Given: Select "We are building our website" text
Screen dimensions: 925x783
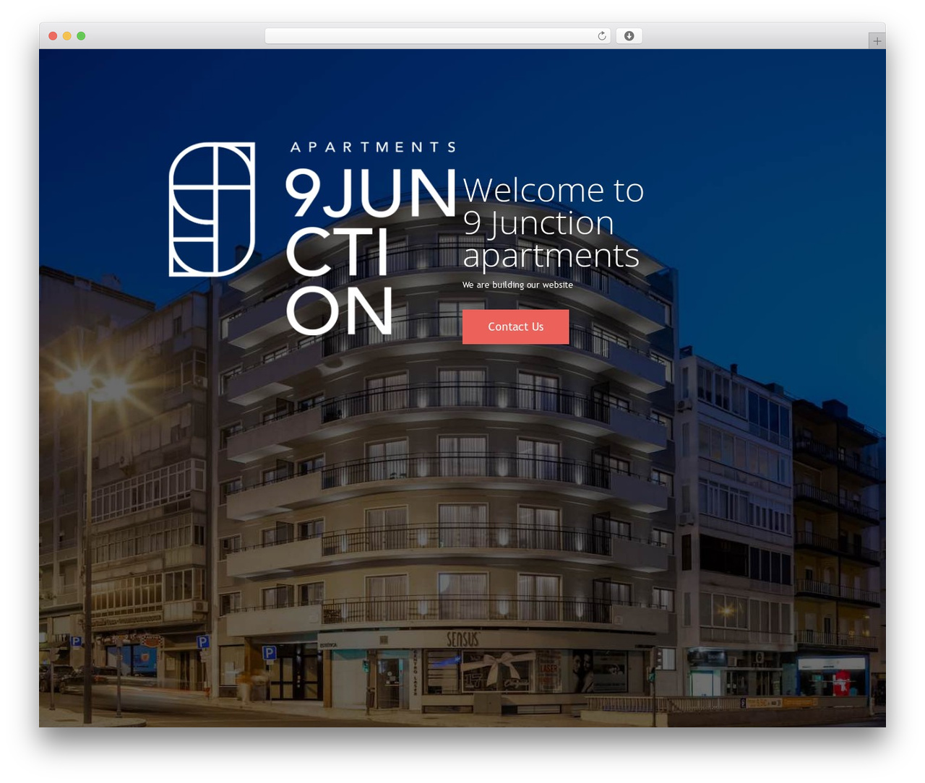Looking at the screenshot, I should click(517, 285).
